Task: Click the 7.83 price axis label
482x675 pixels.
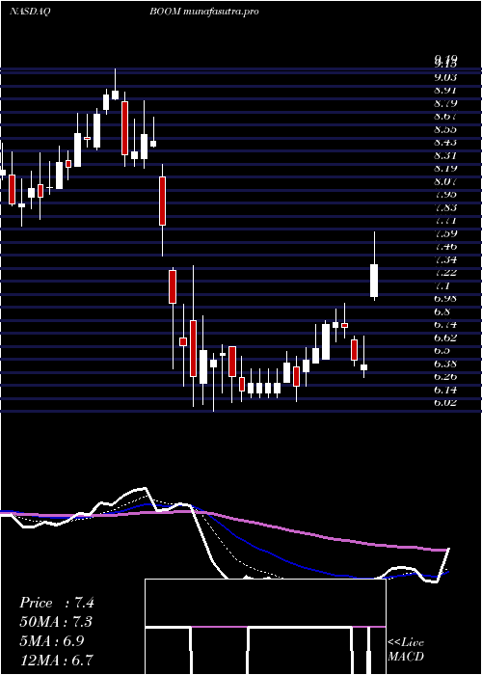Action: pos(445,207)
